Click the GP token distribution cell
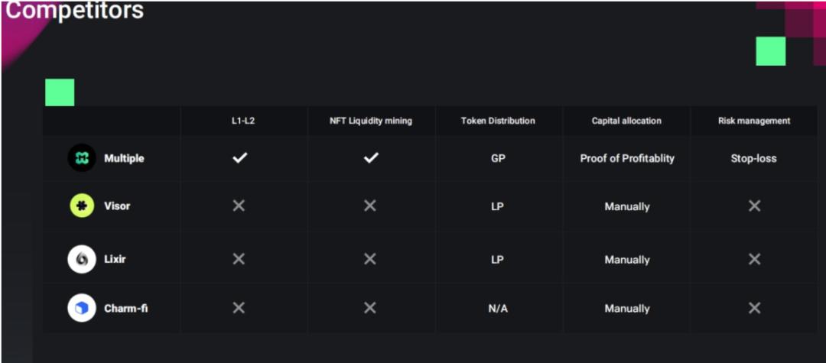Viewport: 826px width, 363px height. coord(498,158)
